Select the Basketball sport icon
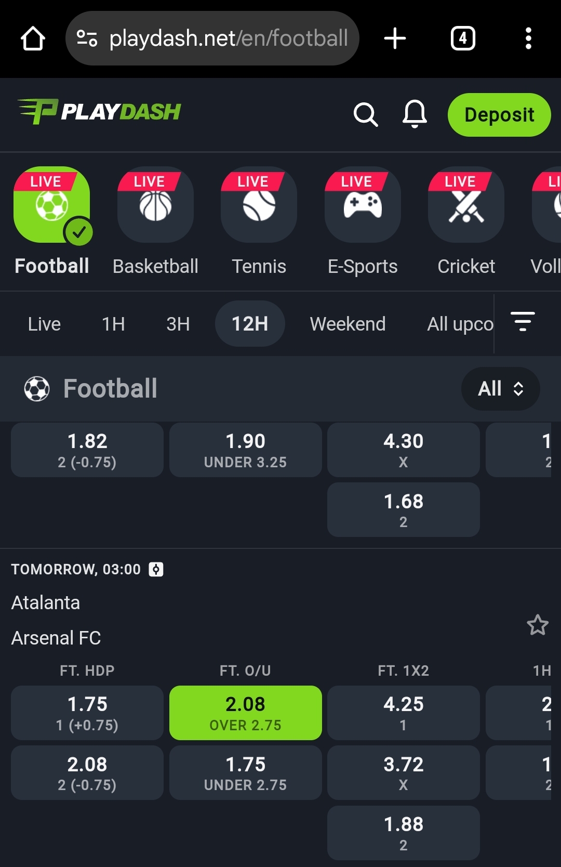 tap(155, 205)
